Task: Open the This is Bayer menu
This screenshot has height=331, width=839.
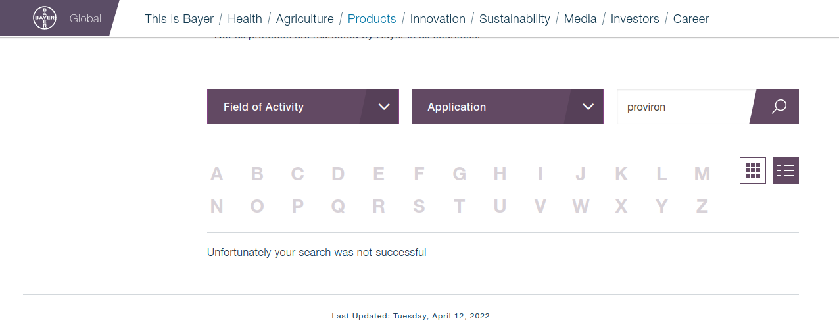Action: [179, 19]
